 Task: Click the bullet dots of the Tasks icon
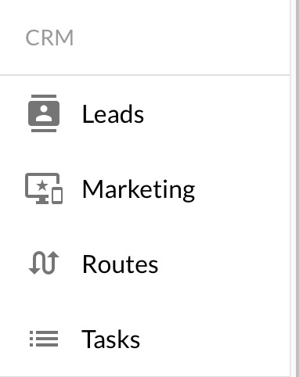tap(31, 339)
